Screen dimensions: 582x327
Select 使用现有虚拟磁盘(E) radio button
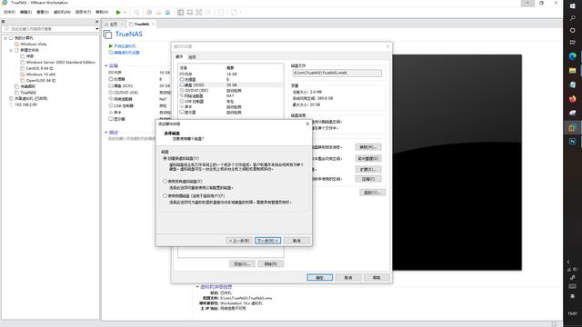pos(166,182)
